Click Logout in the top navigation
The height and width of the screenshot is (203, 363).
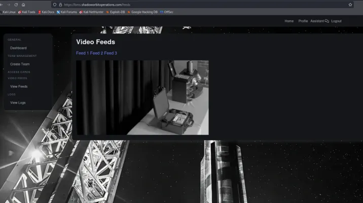pos(336,21)
